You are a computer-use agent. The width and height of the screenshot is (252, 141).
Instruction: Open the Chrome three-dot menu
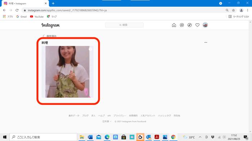248,10
